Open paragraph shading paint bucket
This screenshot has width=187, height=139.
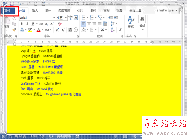[83, 30]
